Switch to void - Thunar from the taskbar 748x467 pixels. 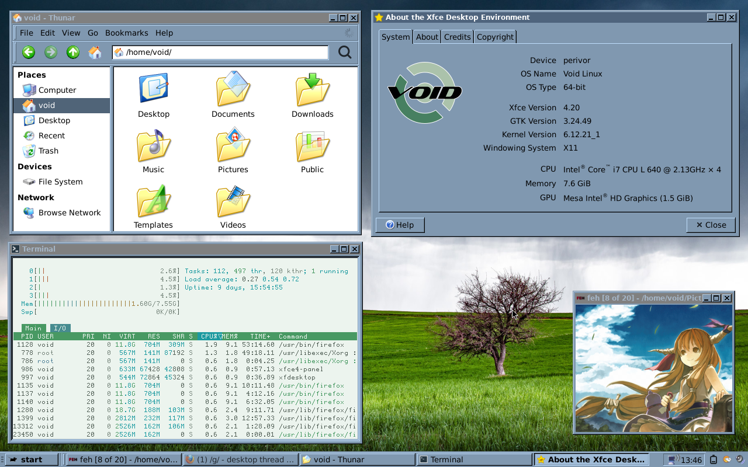(x=357, y=459)
